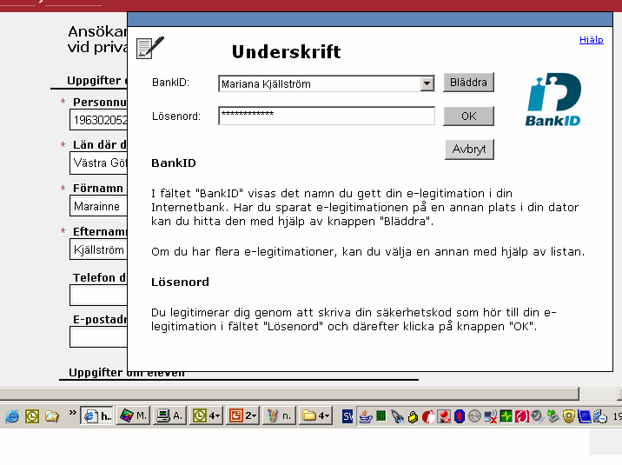
Task: Click the empty Telefon field
Action: click(x=98, y=296)
